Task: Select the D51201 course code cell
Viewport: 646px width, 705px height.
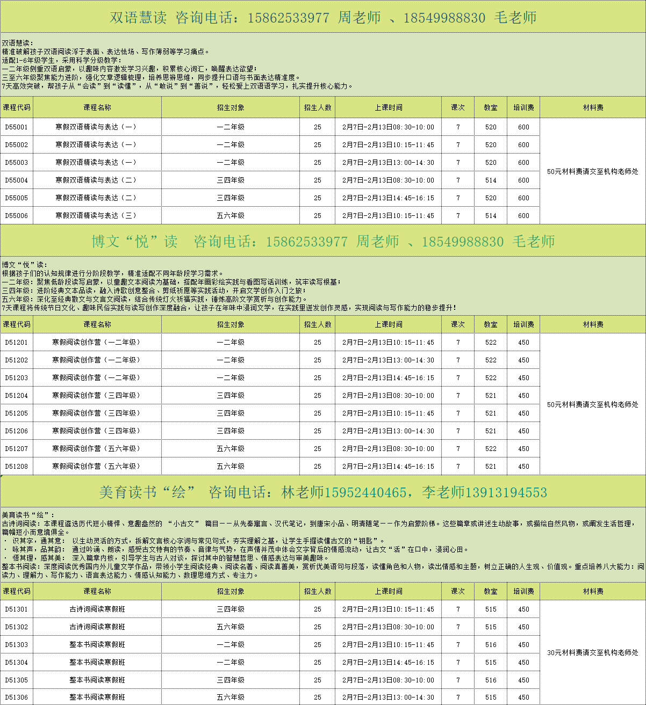Action: click(16, 343)
